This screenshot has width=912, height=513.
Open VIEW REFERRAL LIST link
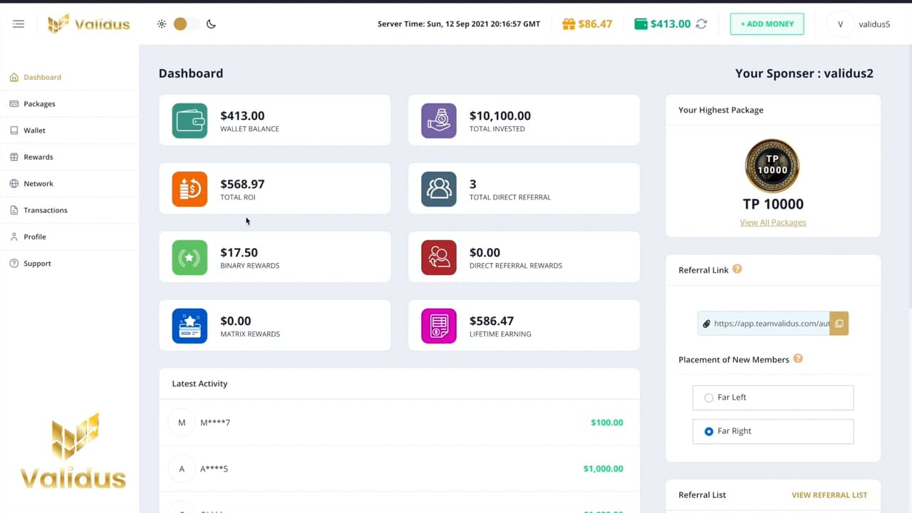[829, 494]
